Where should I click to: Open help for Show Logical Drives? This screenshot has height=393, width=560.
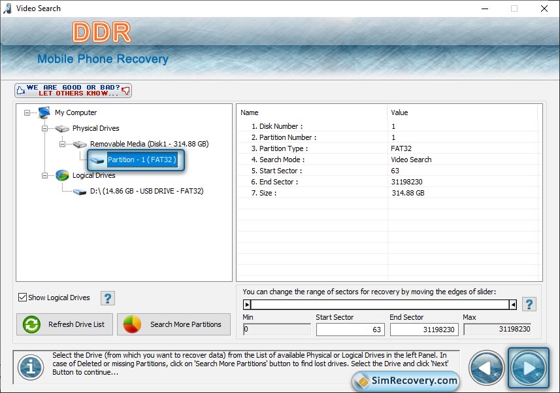(108, 298)
